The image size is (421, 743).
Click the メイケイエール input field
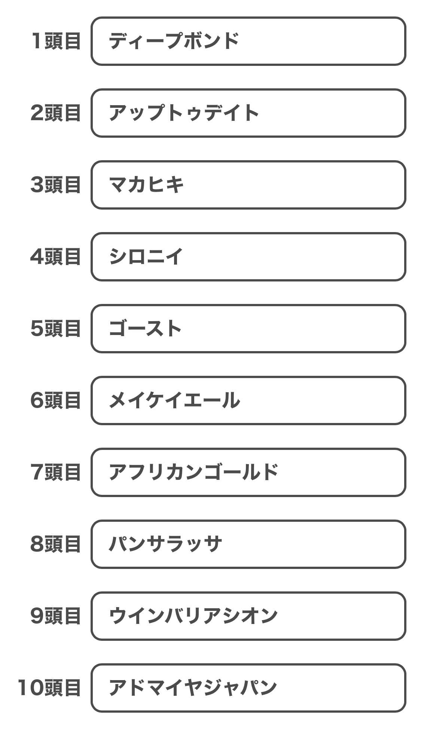248,401
